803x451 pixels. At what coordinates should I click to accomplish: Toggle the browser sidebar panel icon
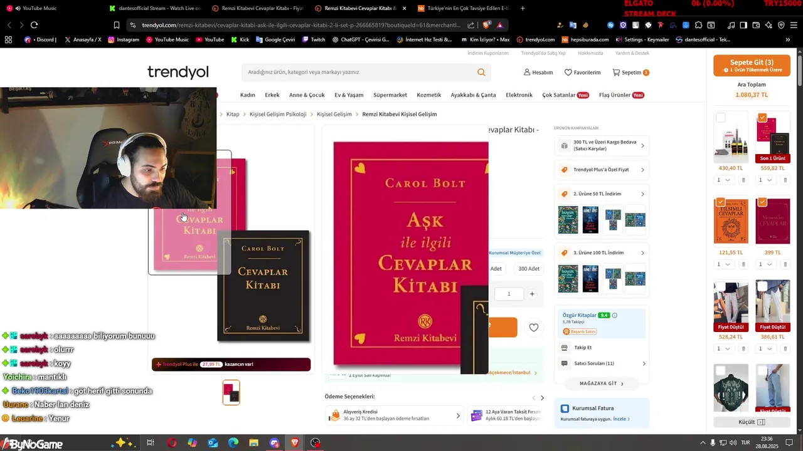(x=743, y=25)
